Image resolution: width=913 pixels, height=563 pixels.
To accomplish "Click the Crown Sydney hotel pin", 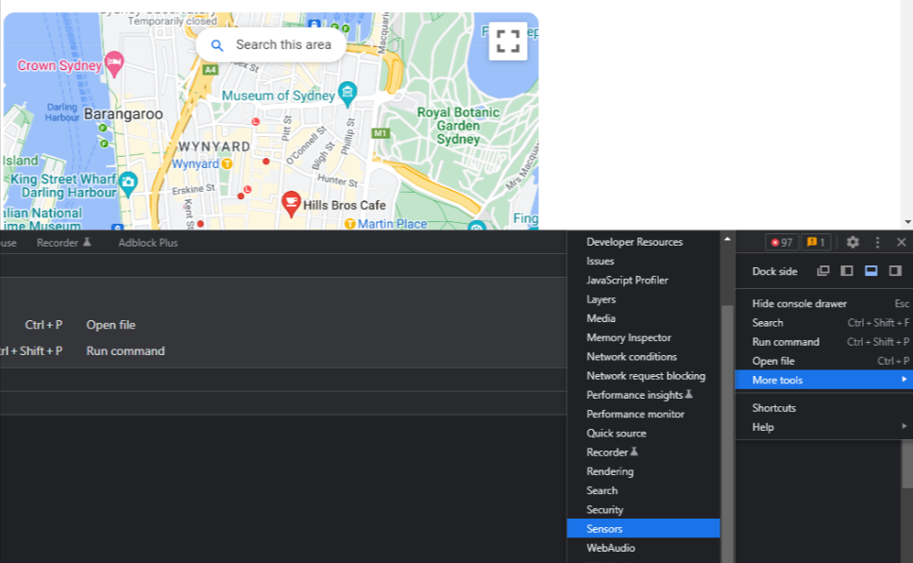I will 114,63.
